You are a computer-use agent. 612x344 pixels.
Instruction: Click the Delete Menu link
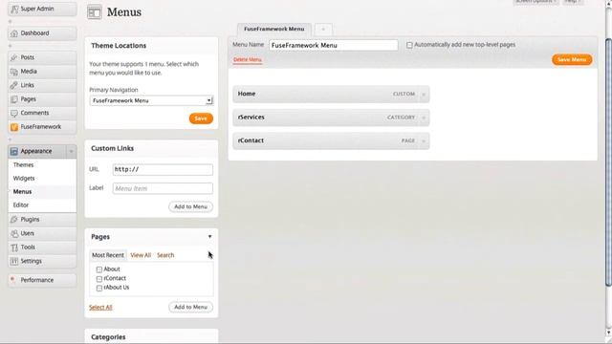[x=248, y=59]
